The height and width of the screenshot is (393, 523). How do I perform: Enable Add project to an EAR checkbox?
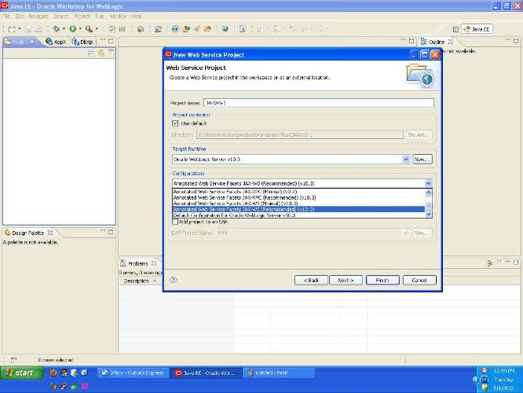pos(175,222)
